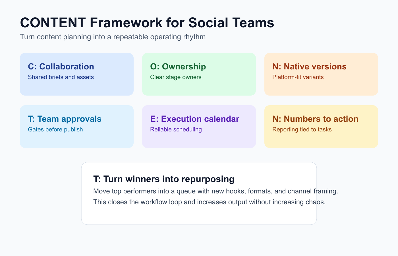Select the C: Collaboration heading

[61, 67]
